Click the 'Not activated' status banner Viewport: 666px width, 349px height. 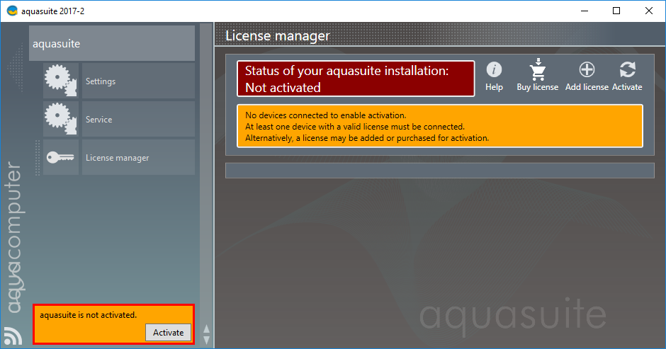click(x=356, y=79)
